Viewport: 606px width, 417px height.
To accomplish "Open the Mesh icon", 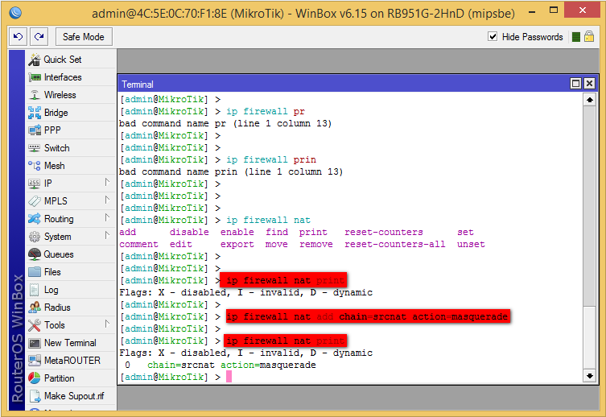I will 35,165.
